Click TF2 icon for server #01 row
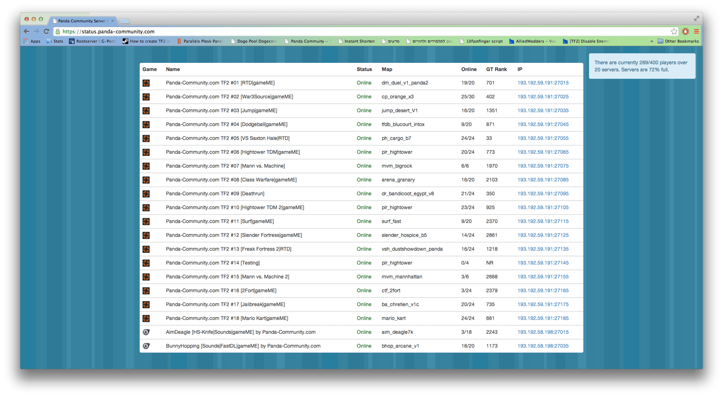This screenshot has width=723, height=397. click(x=146, y=83)
